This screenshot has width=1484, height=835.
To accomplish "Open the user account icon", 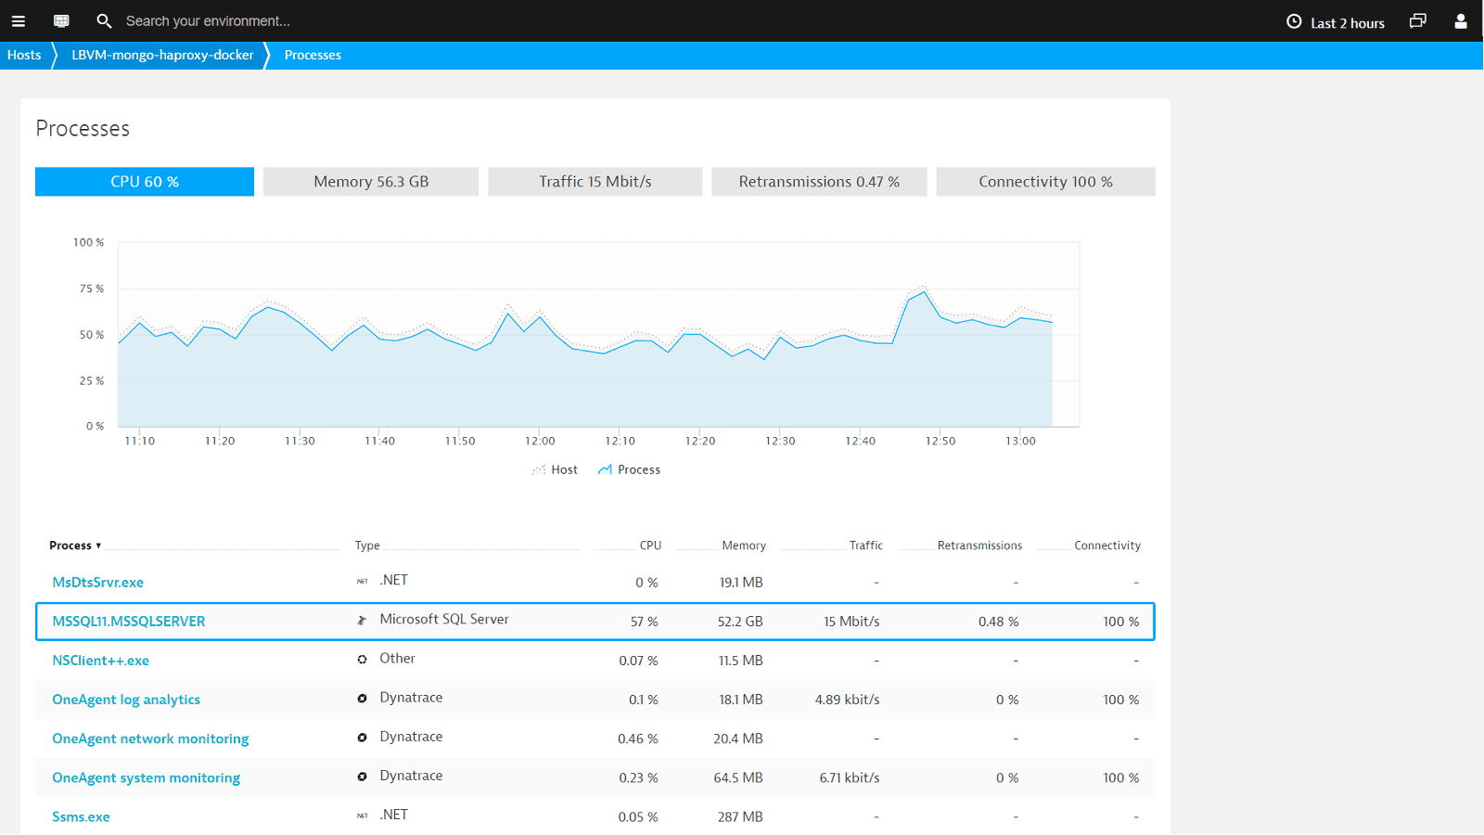I will point(1461,20).
